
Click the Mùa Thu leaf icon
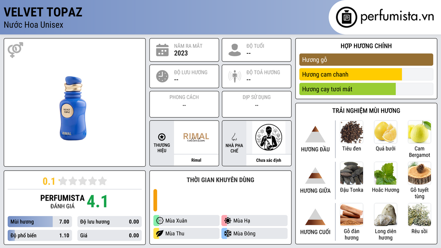click(160, 233)
